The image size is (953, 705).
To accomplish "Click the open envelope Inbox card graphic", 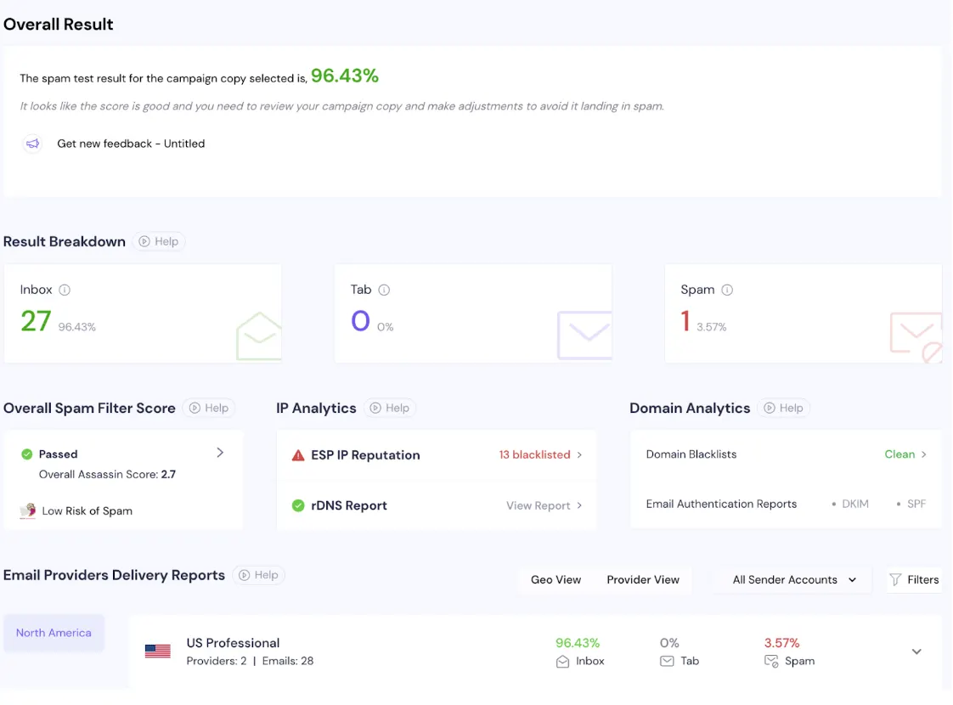I will pyautogui.click(x=259, y=336).
